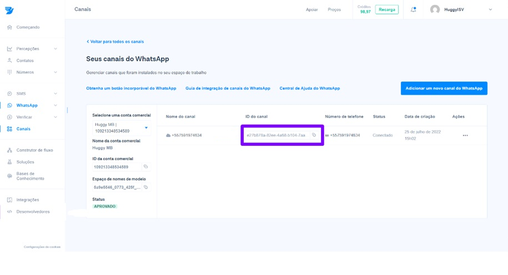Click the Percepções chart icon
Image resolution: width=508 pixels, height=275 pixels.
[9, 49]
